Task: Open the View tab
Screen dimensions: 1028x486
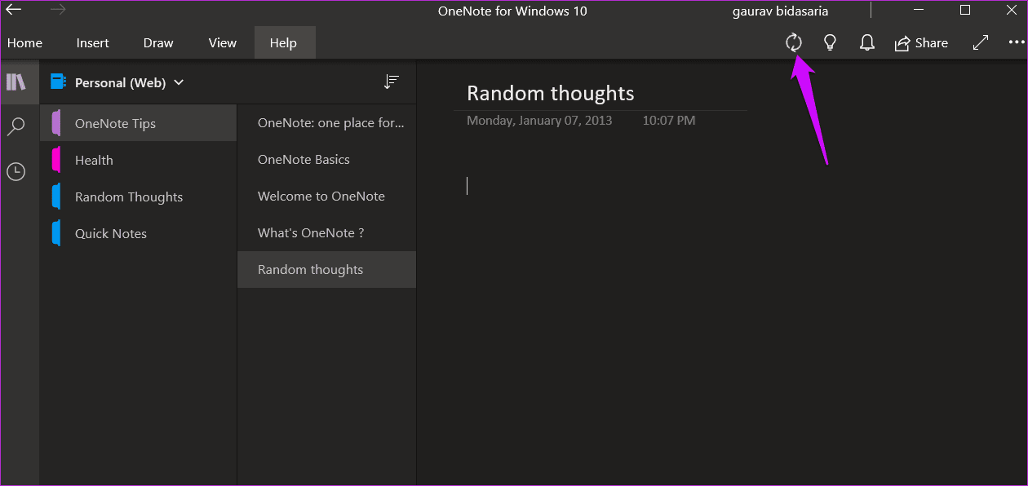Action: (x=223, y=43)
